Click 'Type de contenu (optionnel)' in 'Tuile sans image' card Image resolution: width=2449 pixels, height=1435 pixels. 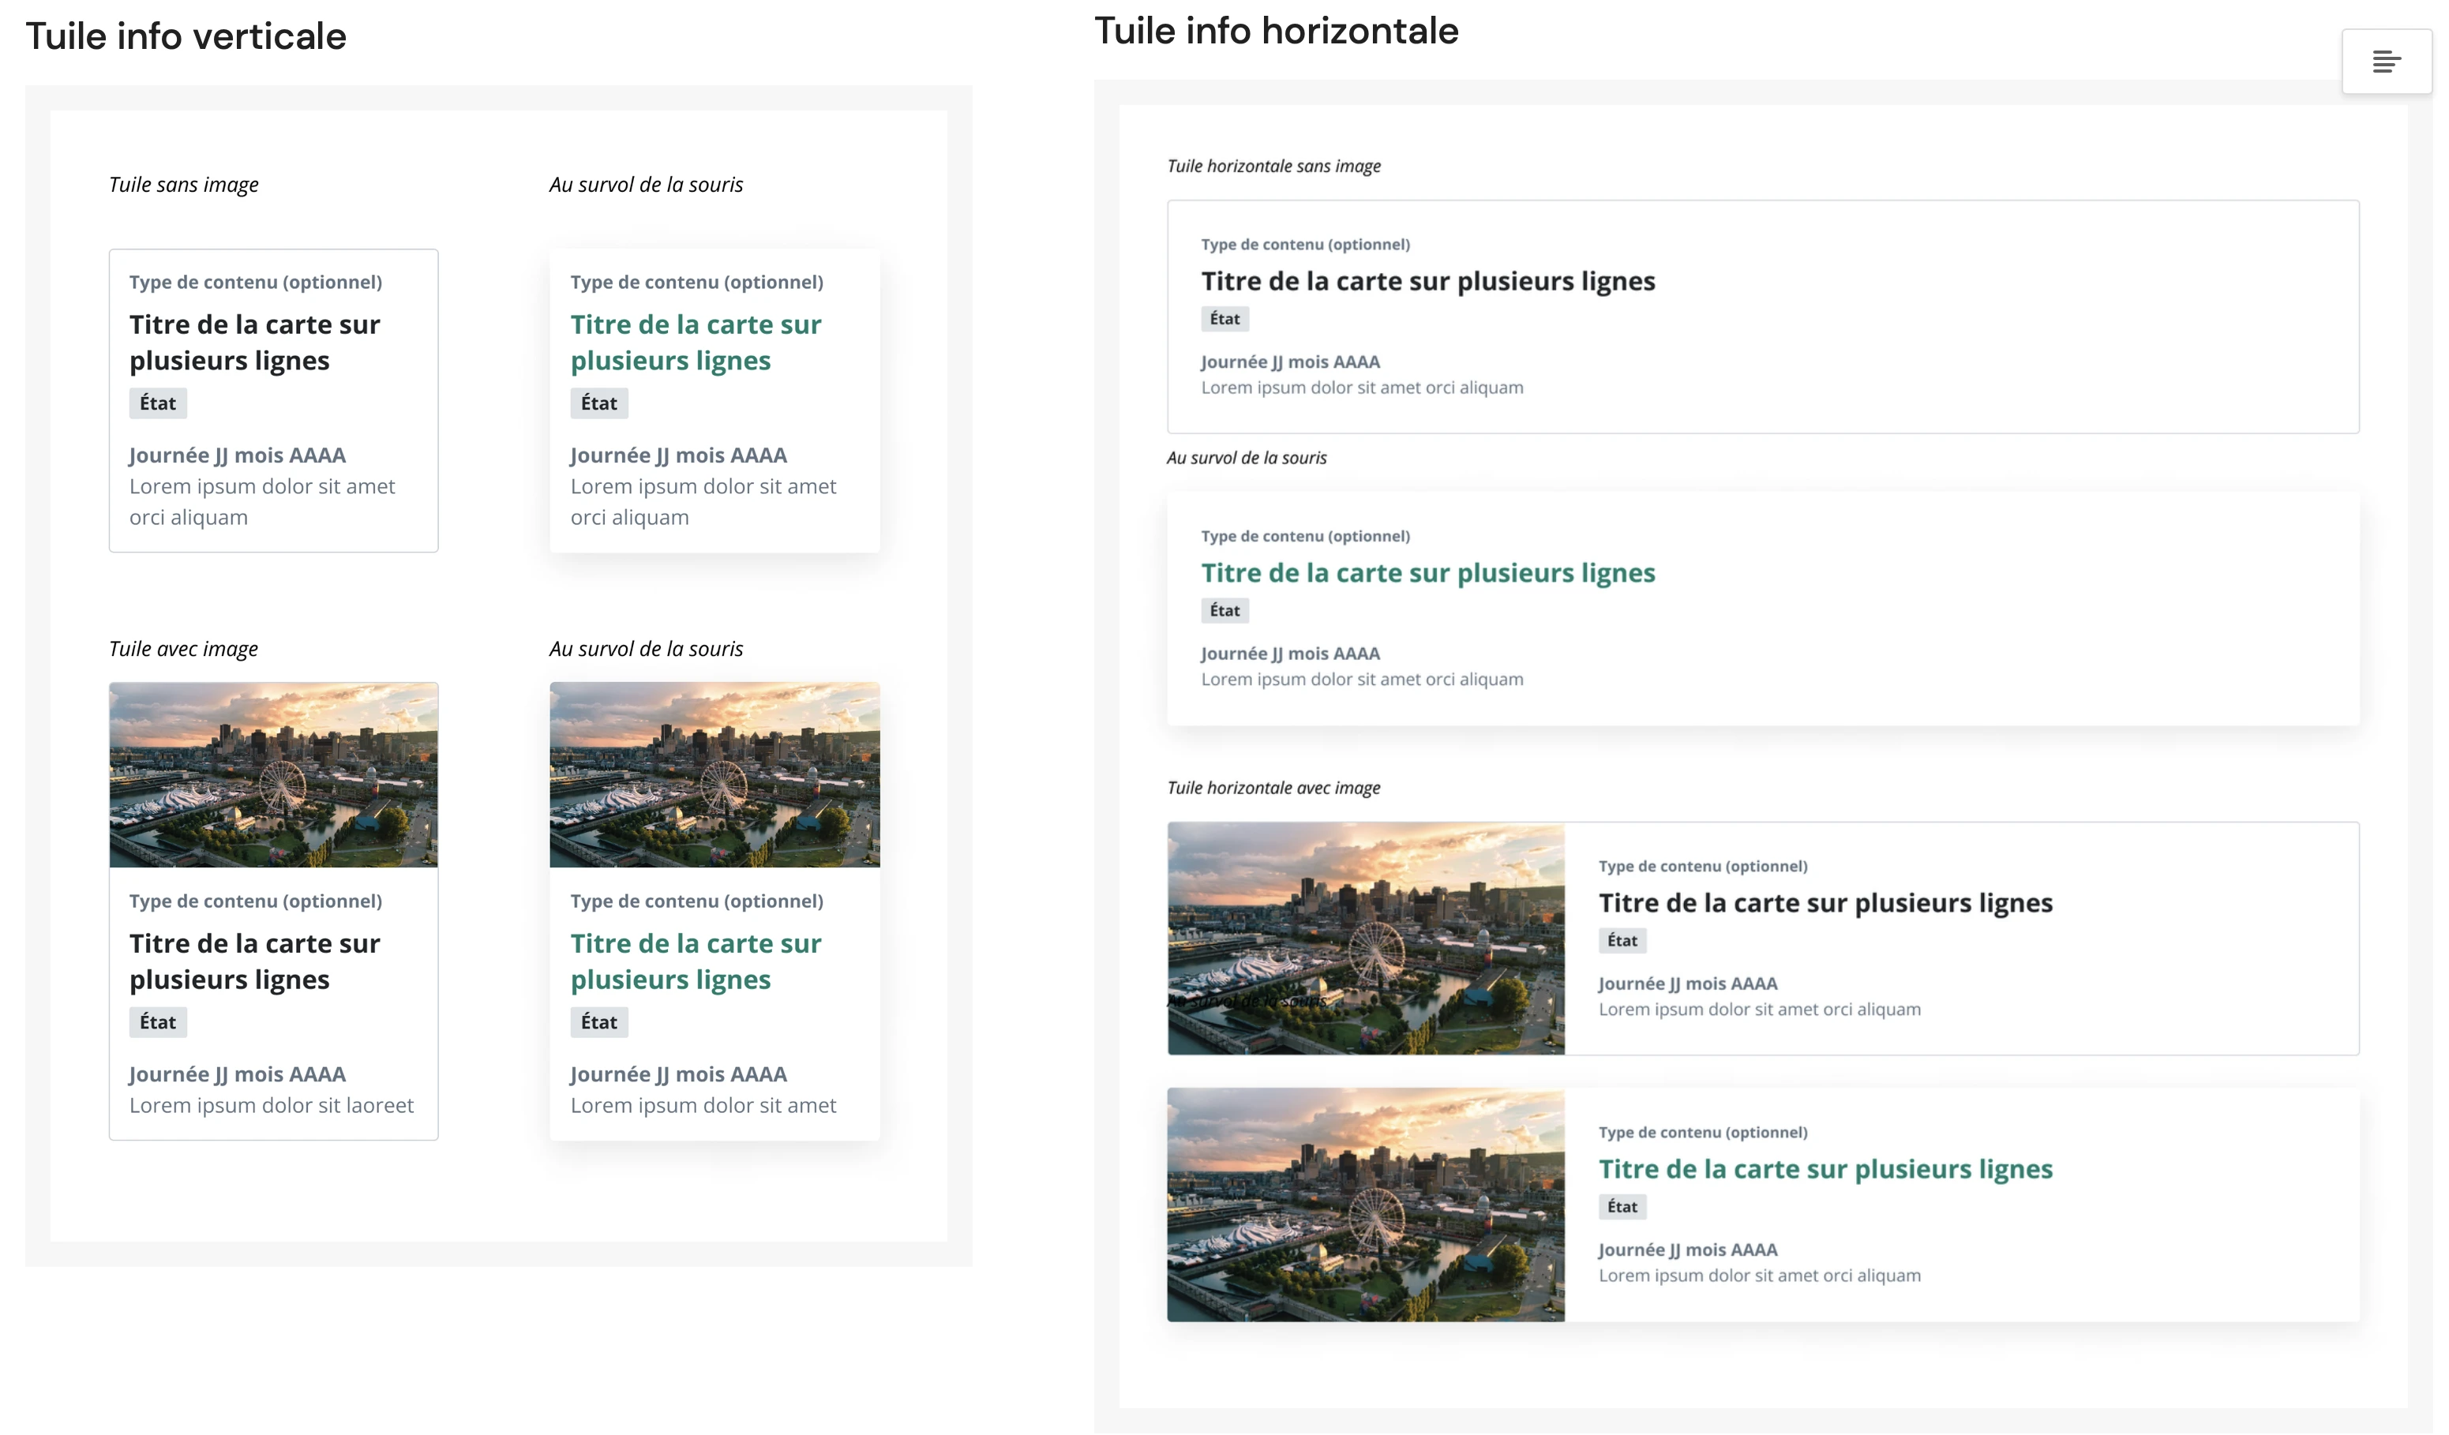(x=256, y=282)
